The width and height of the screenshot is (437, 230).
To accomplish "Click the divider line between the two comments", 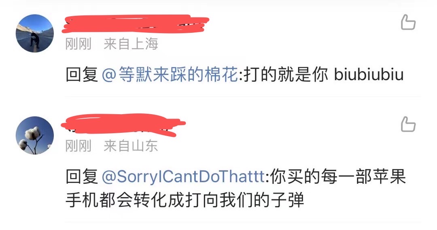I will click(x=242, y=96).
